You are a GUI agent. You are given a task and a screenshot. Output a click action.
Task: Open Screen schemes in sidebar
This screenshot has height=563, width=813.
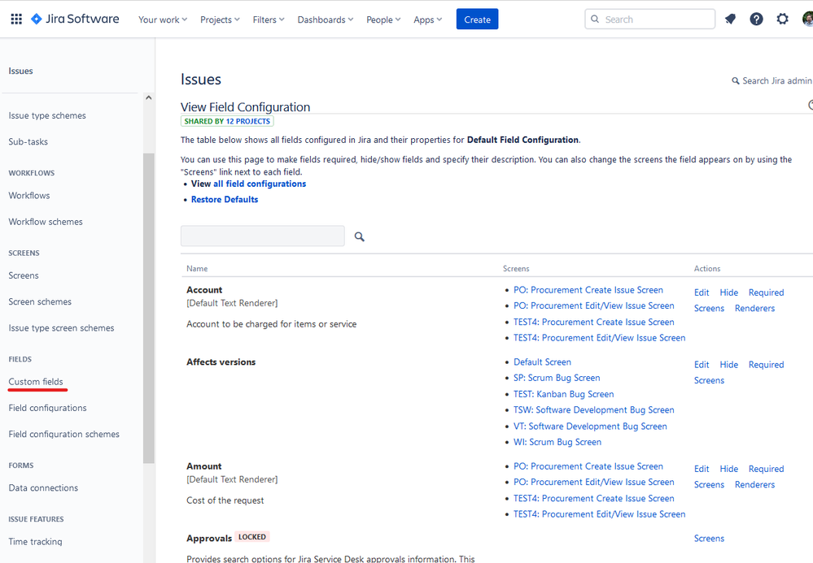coord(40,301)
